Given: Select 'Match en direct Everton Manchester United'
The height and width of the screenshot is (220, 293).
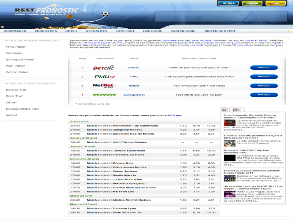Looking at the screenshot, I should point(122,188).
